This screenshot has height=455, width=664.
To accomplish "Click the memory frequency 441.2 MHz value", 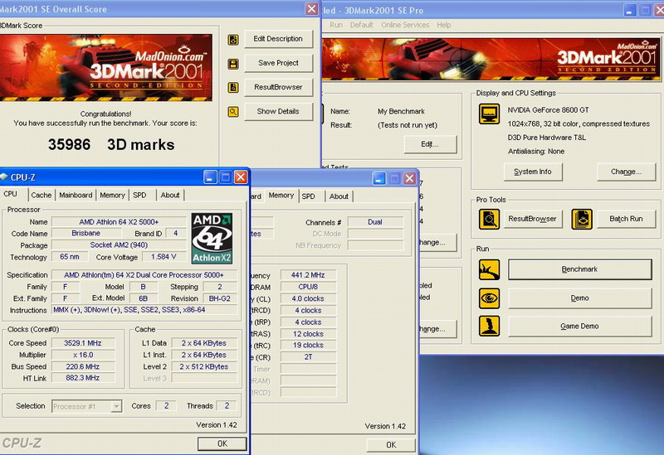I will tap(308, 275).
